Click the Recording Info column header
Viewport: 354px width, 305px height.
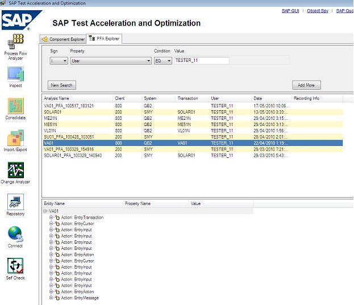(x=317, y=98)
